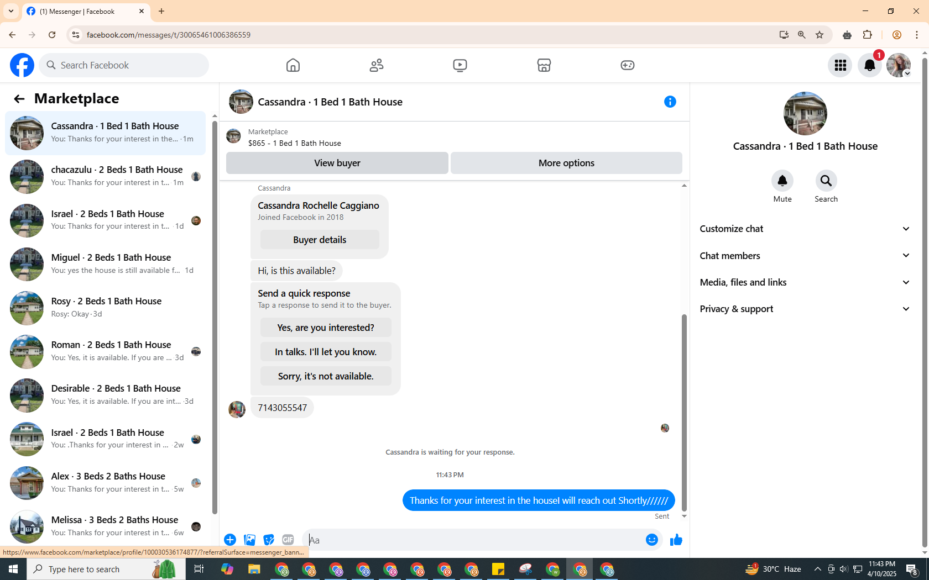929x580 pixels.
Task: Open Windows notification center icon
Action: click(x=912, y=569)
